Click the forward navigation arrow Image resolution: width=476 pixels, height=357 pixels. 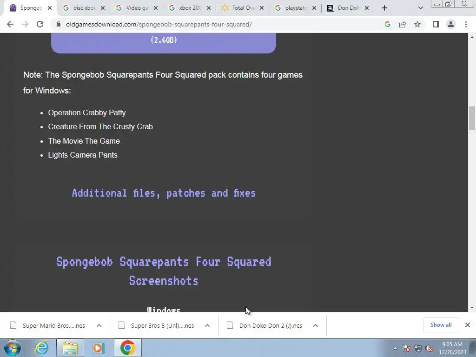click(25, 24)
